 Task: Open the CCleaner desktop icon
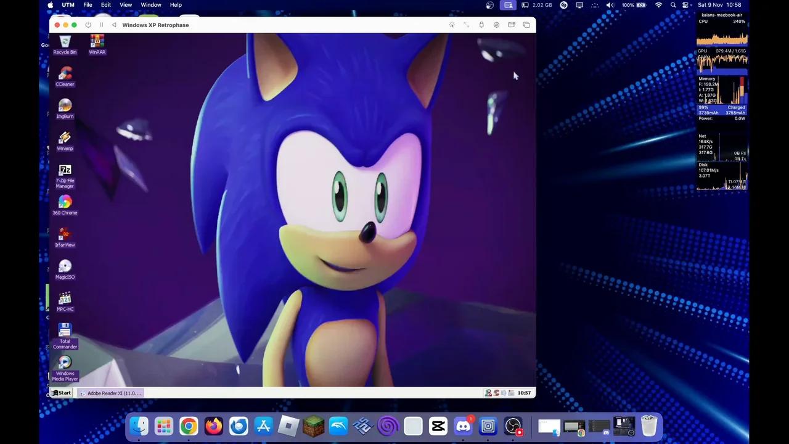click(x=65, y=76)
